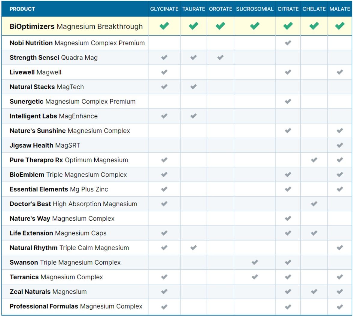Click the TAURATE column header
353x316 pixels.
point(193,9)
